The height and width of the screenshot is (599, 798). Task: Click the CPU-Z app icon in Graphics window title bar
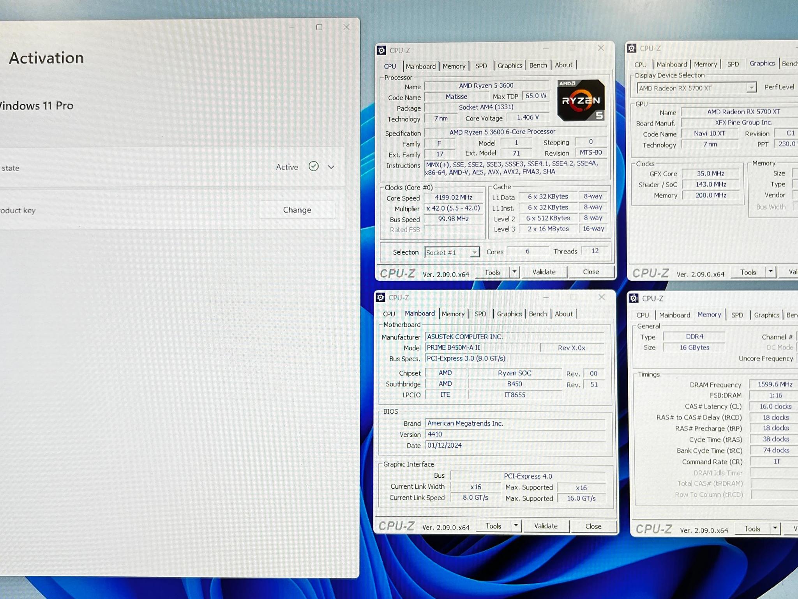pos(632,48)
